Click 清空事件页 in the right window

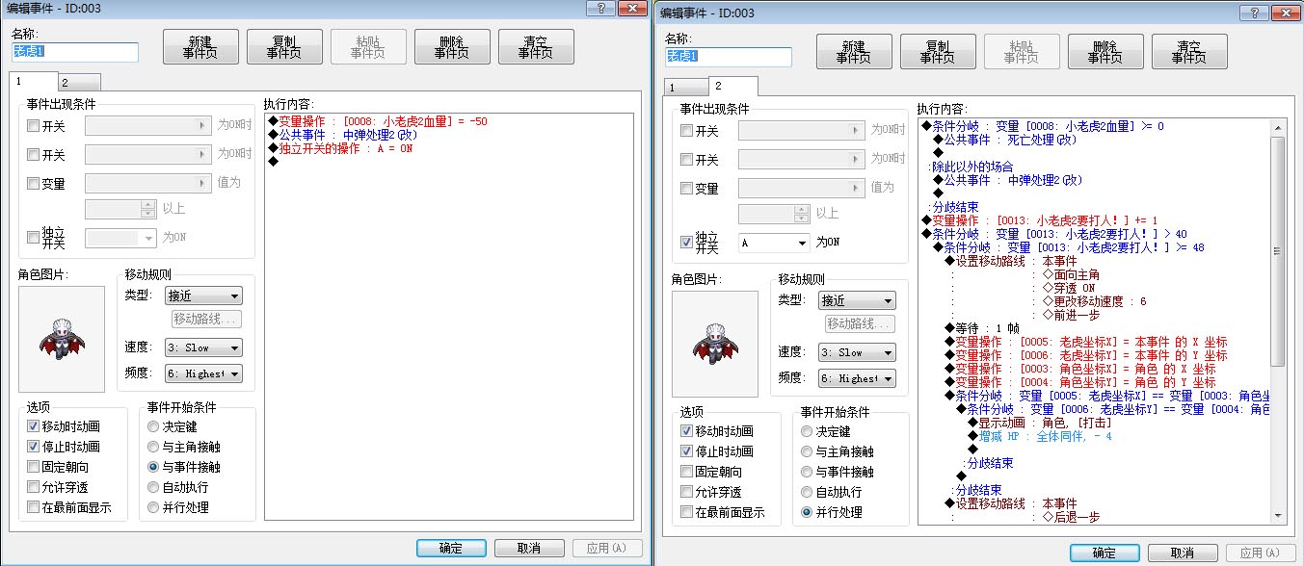tap(1189, 52)
